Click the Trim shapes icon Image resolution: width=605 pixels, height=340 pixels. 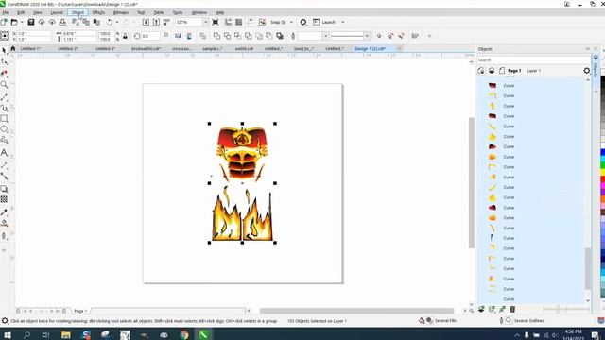pos(227,36)
